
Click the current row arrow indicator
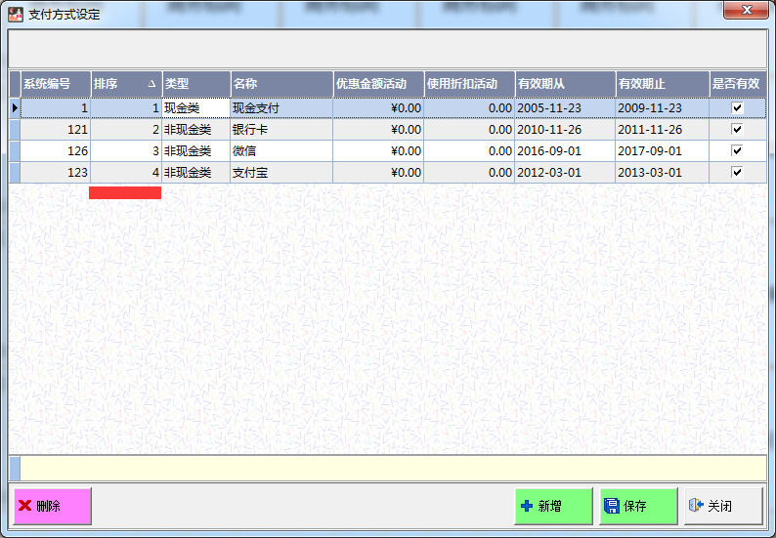15,107
